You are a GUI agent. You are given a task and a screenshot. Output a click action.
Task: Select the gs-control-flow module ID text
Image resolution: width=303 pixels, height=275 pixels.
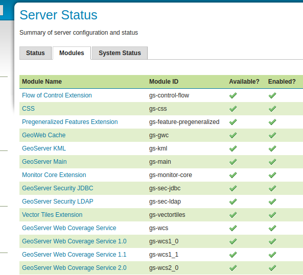tap(169, 95)
